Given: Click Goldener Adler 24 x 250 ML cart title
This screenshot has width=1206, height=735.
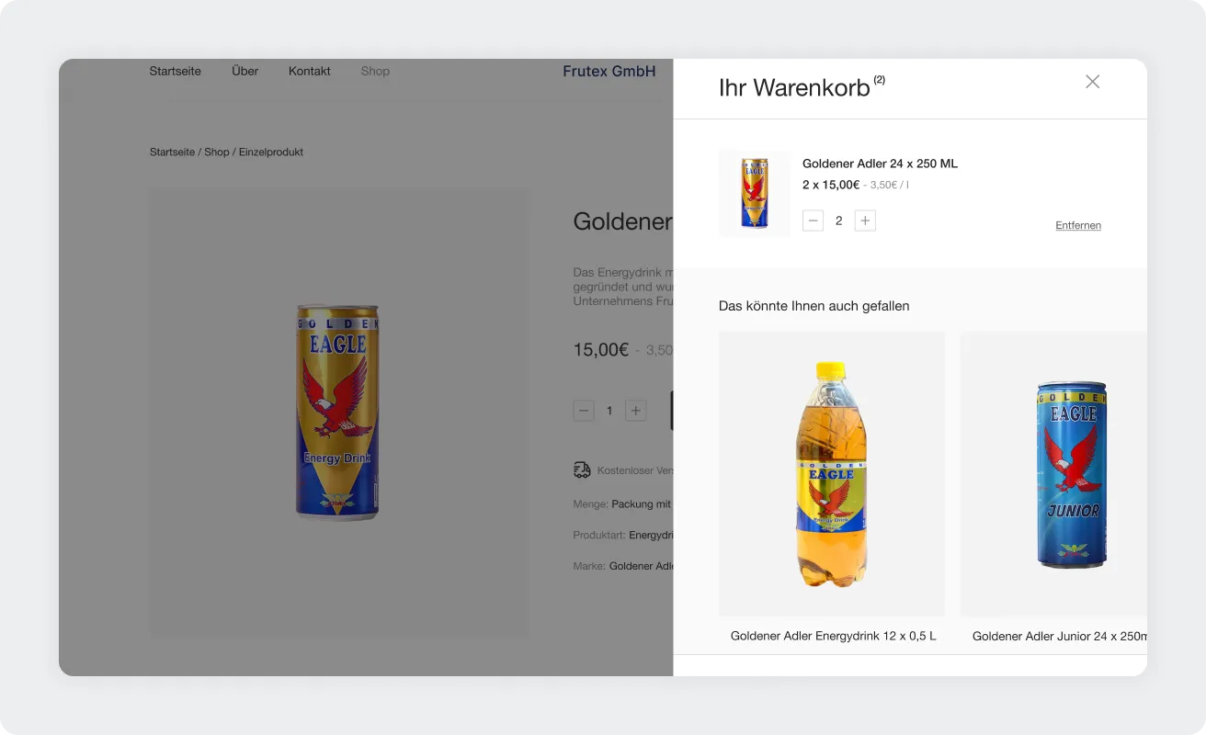Looking at the screenshot, I should coord(880,164).
